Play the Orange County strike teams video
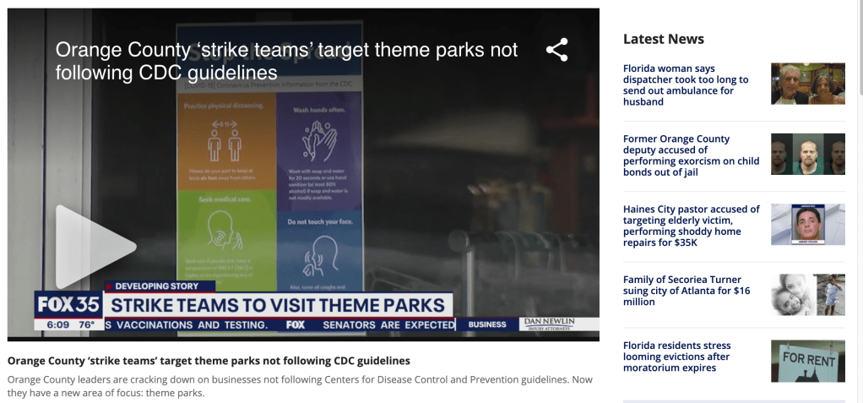The height and width of the screenshot is (403, 863). pos(95,247)
